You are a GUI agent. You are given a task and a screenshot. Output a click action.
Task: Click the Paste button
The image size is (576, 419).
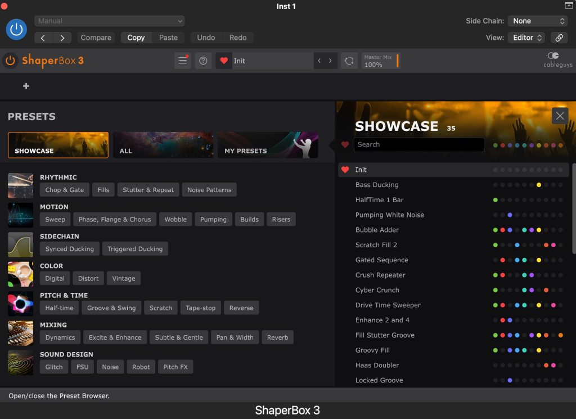tap(168, 38)
